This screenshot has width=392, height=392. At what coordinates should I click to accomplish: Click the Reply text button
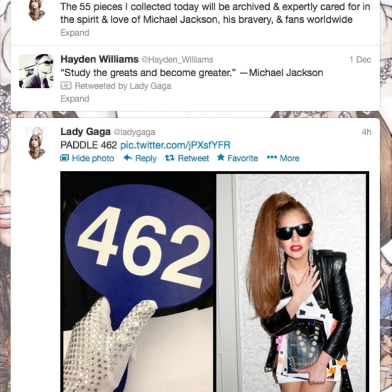point(146,158)
